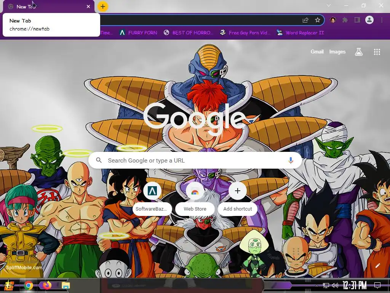The image size is (390, 293).
Task: Open the Gmail link
Action: pos(317,52)
